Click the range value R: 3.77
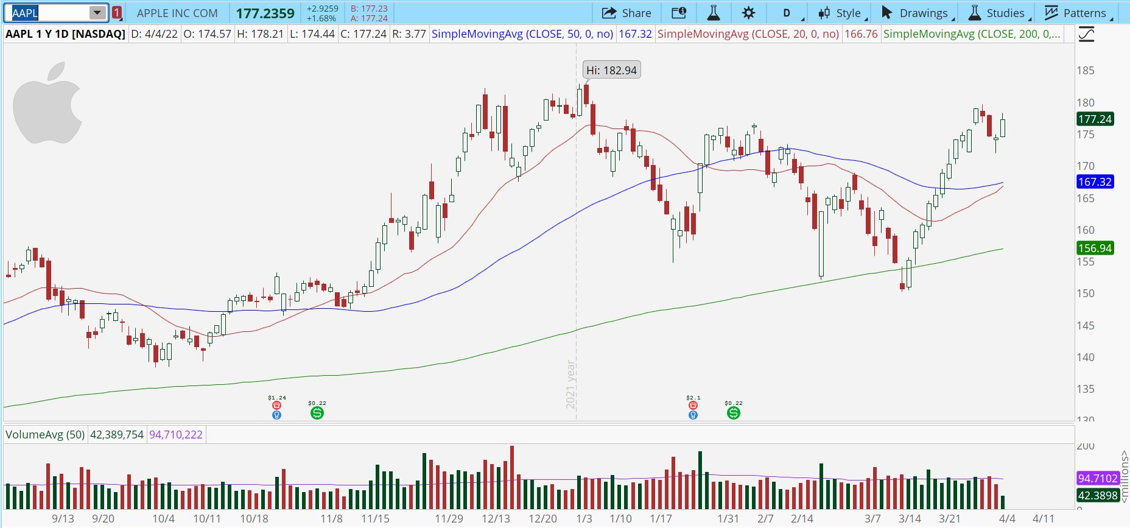Viewport: 1130px width, 528px height. [x=409, y=34]
